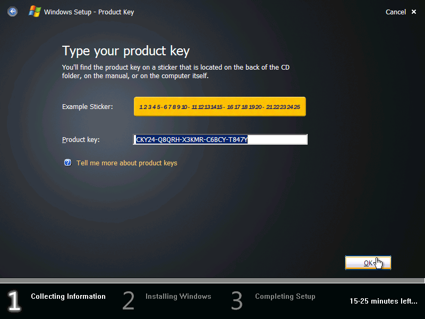Click the Windows Setup - Product Key title

pos(89,12)
